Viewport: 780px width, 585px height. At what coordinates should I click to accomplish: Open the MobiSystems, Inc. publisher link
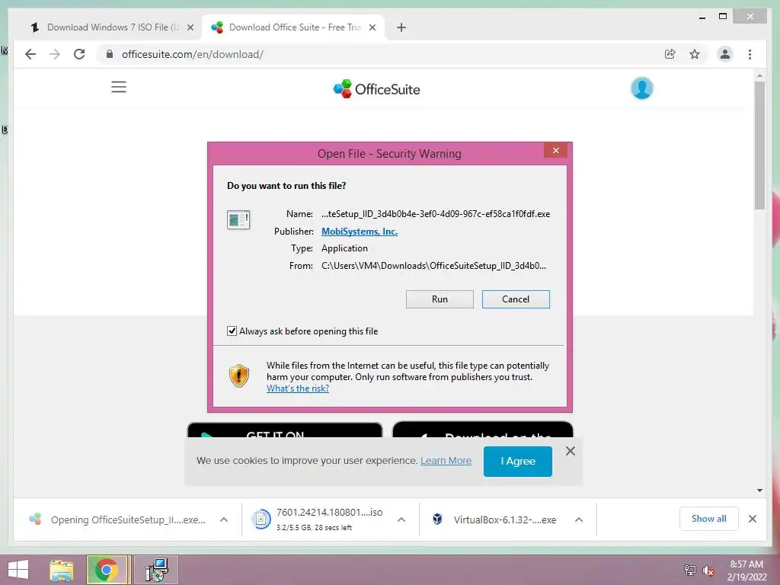click(360, 232)
